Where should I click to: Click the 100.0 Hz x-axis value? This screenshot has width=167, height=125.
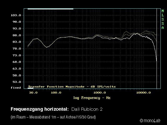point(56,93)
